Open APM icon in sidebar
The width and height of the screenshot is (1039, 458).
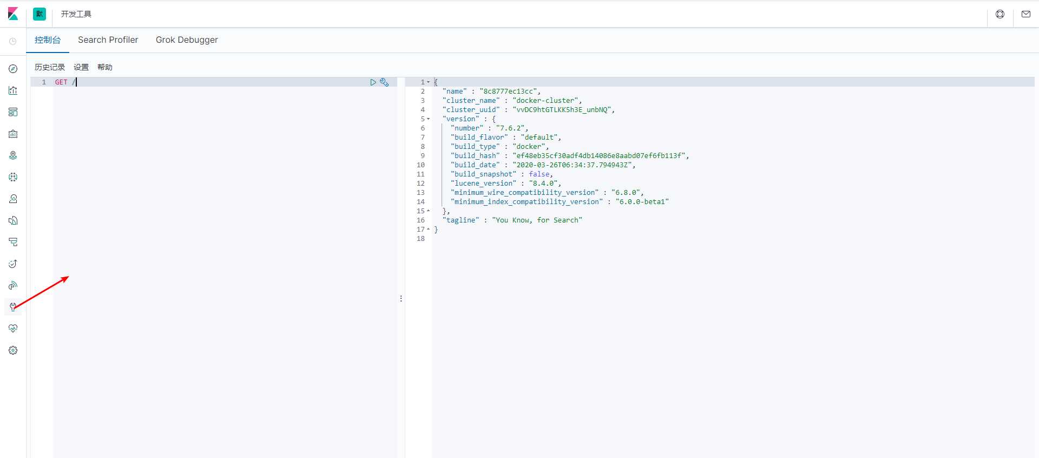tap(13, 242)
